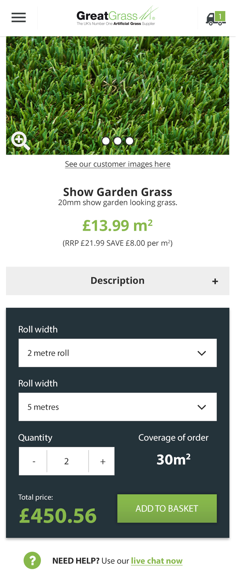Click the quantity input field
Screen dimensions: 236x571
(x=67, y=461)
